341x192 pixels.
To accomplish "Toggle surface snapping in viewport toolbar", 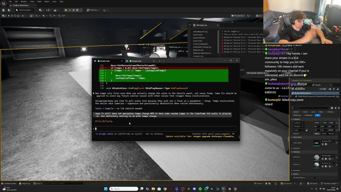I will pos(32,16).
